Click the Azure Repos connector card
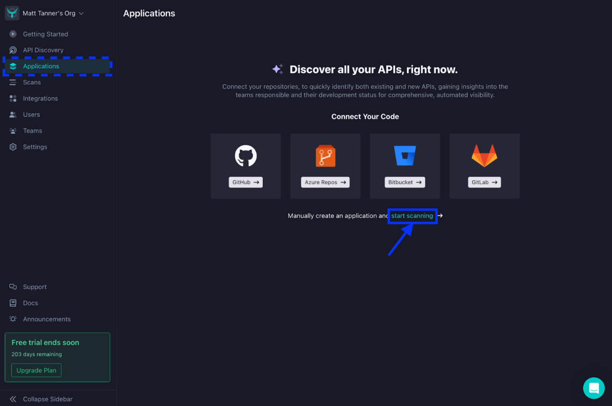This screenshot has height=406, width=612. pyautogui.click(x=325, y=166)
